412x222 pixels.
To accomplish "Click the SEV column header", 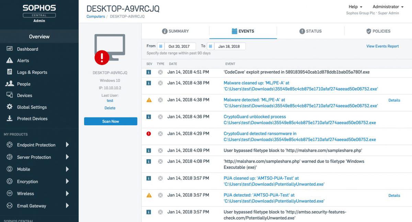I will [x=149, y=64].
